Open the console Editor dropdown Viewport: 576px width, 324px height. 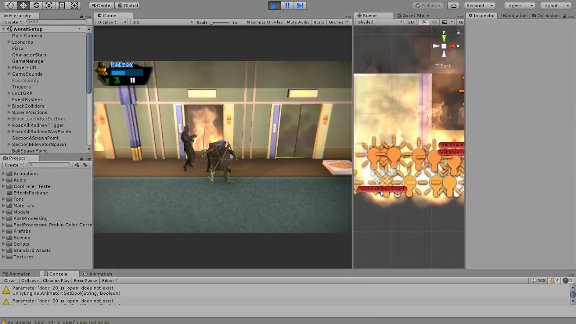tap(109, 280)
